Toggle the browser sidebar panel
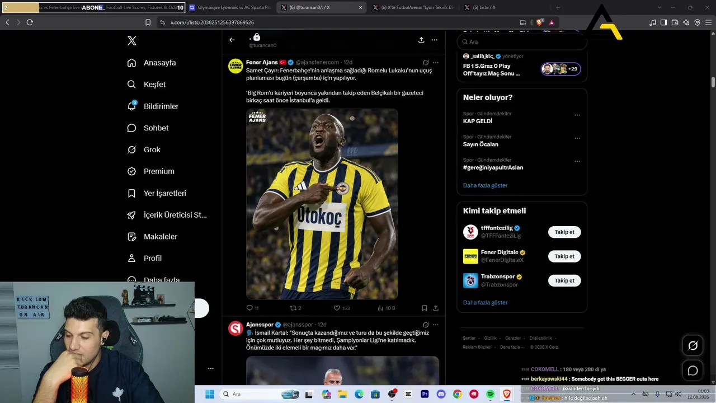The height and width of the screenshot is (403, 716). pos(663,22)
